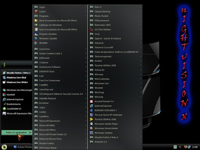Open CorelDRAW X3 icon

(x=4, y=109)
